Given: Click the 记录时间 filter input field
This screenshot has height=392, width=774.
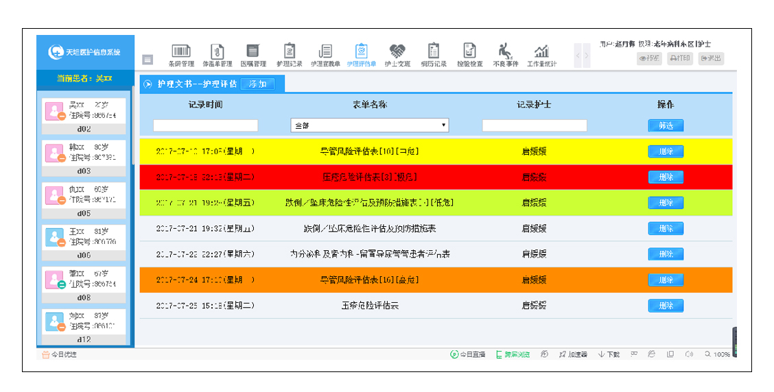Looking at the screenshot, I should click(205, 125).
